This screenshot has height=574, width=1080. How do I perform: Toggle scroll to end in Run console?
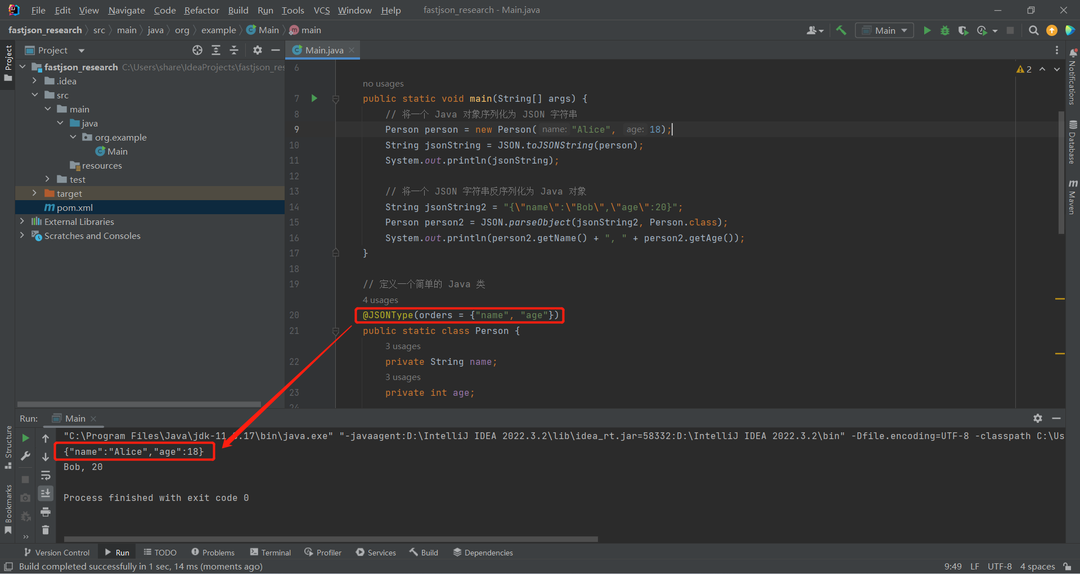coord(46,493)
